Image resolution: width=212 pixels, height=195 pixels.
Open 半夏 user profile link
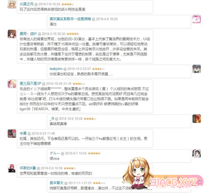pos(23,134)
